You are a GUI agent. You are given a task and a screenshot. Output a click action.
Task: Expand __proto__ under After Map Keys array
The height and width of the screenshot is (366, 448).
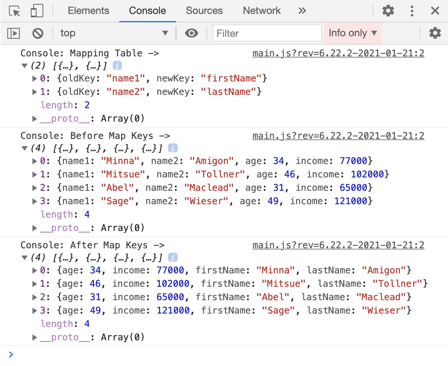click(34, 338)
